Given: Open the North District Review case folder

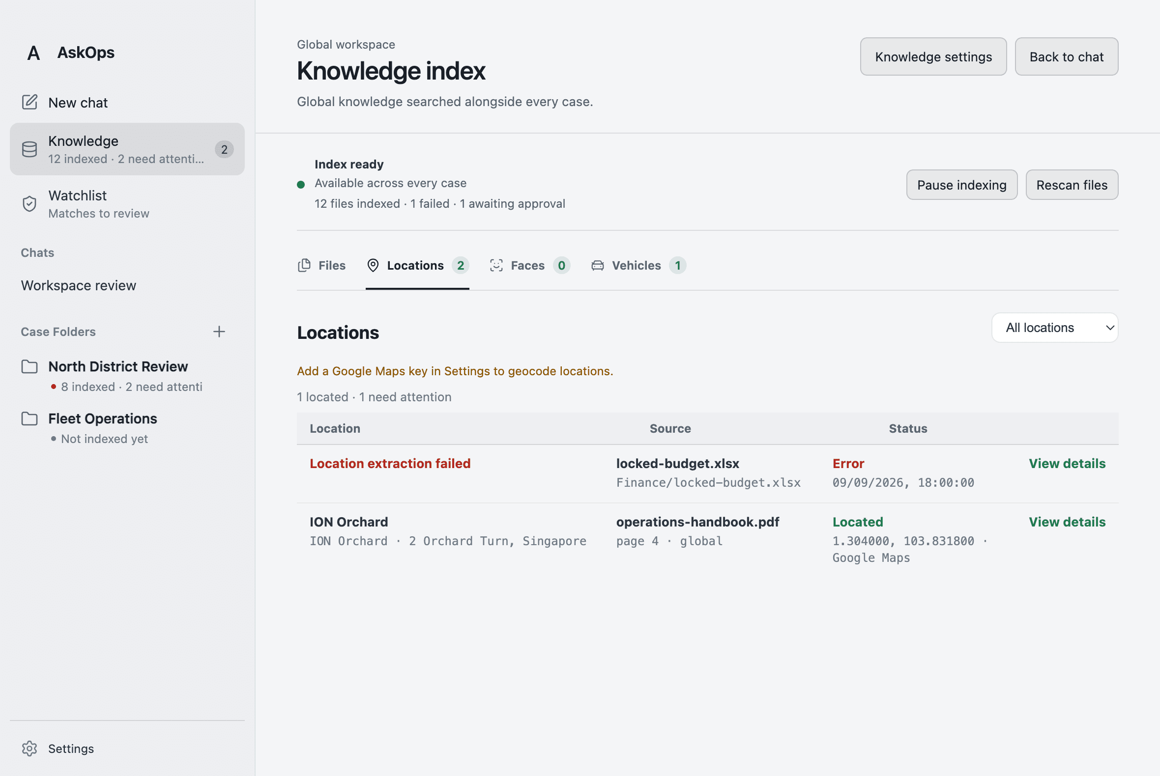Looking at the screenshot, I should tap(127, 376).
